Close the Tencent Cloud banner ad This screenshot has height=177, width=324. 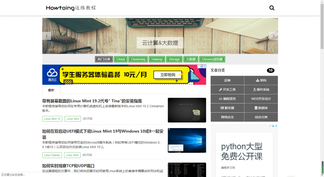pyautogui.click(x=204, y=66)
